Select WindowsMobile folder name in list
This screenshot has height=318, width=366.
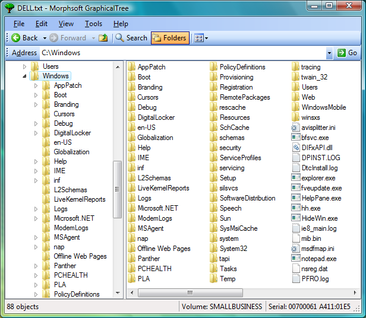click(324, 107)
